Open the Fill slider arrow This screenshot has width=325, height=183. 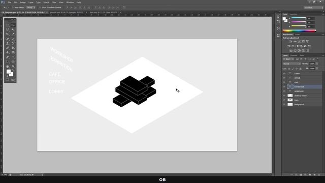click(317, 69)
